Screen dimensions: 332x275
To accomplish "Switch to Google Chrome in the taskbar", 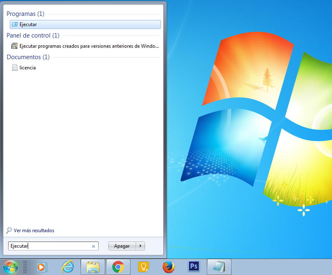I will [118, 267].
